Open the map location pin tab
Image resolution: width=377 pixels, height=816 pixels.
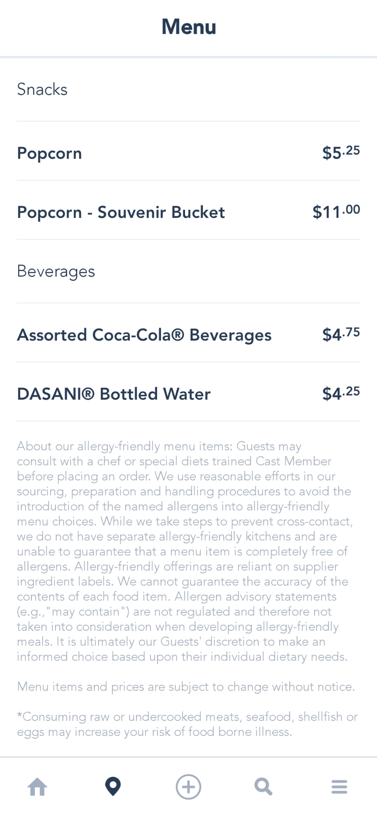113,787
